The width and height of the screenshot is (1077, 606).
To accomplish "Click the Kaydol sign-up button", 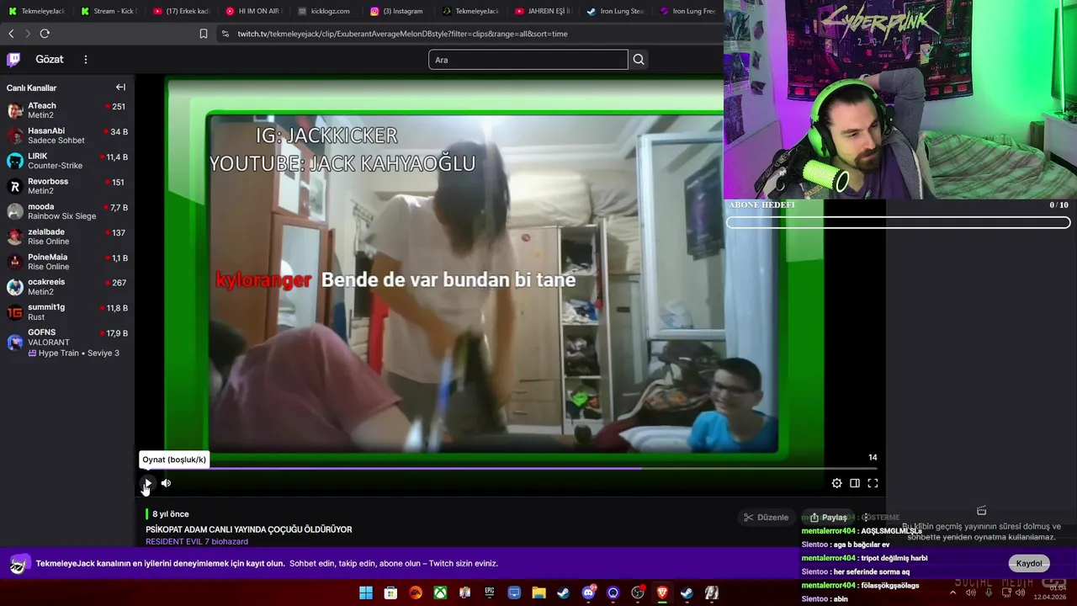I will pos(1028,563).
